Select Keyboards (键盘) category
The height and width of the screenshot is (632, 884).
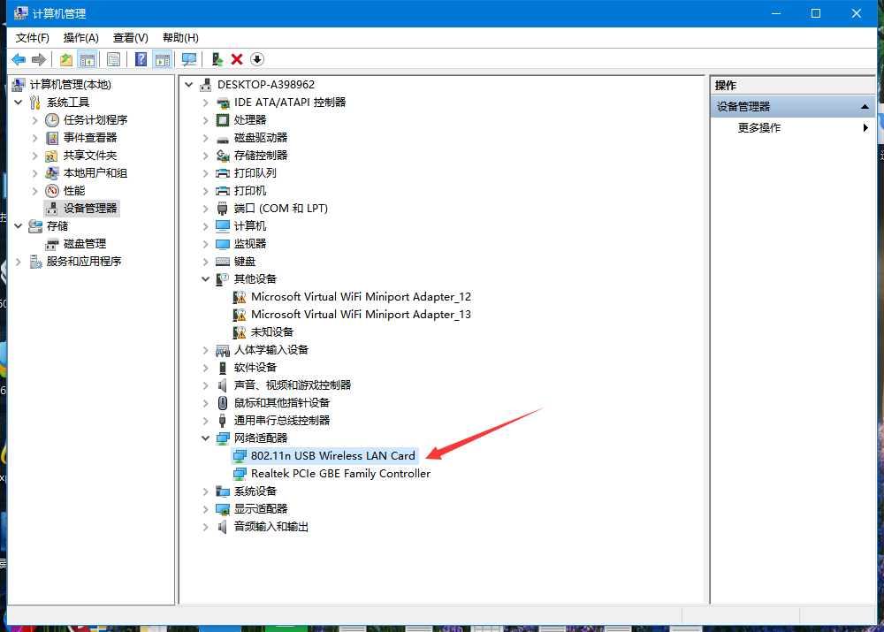[x=245, y=261]
